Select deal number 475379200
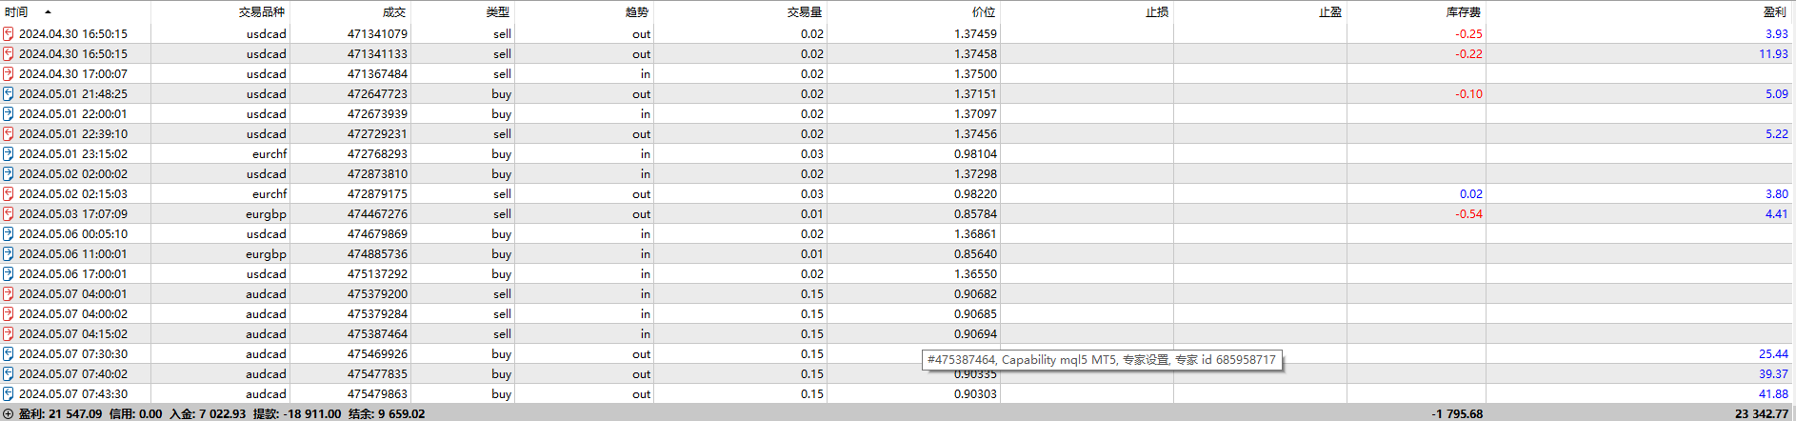The width and height of the screenshot is (1796, 421). tap(377, 293)
